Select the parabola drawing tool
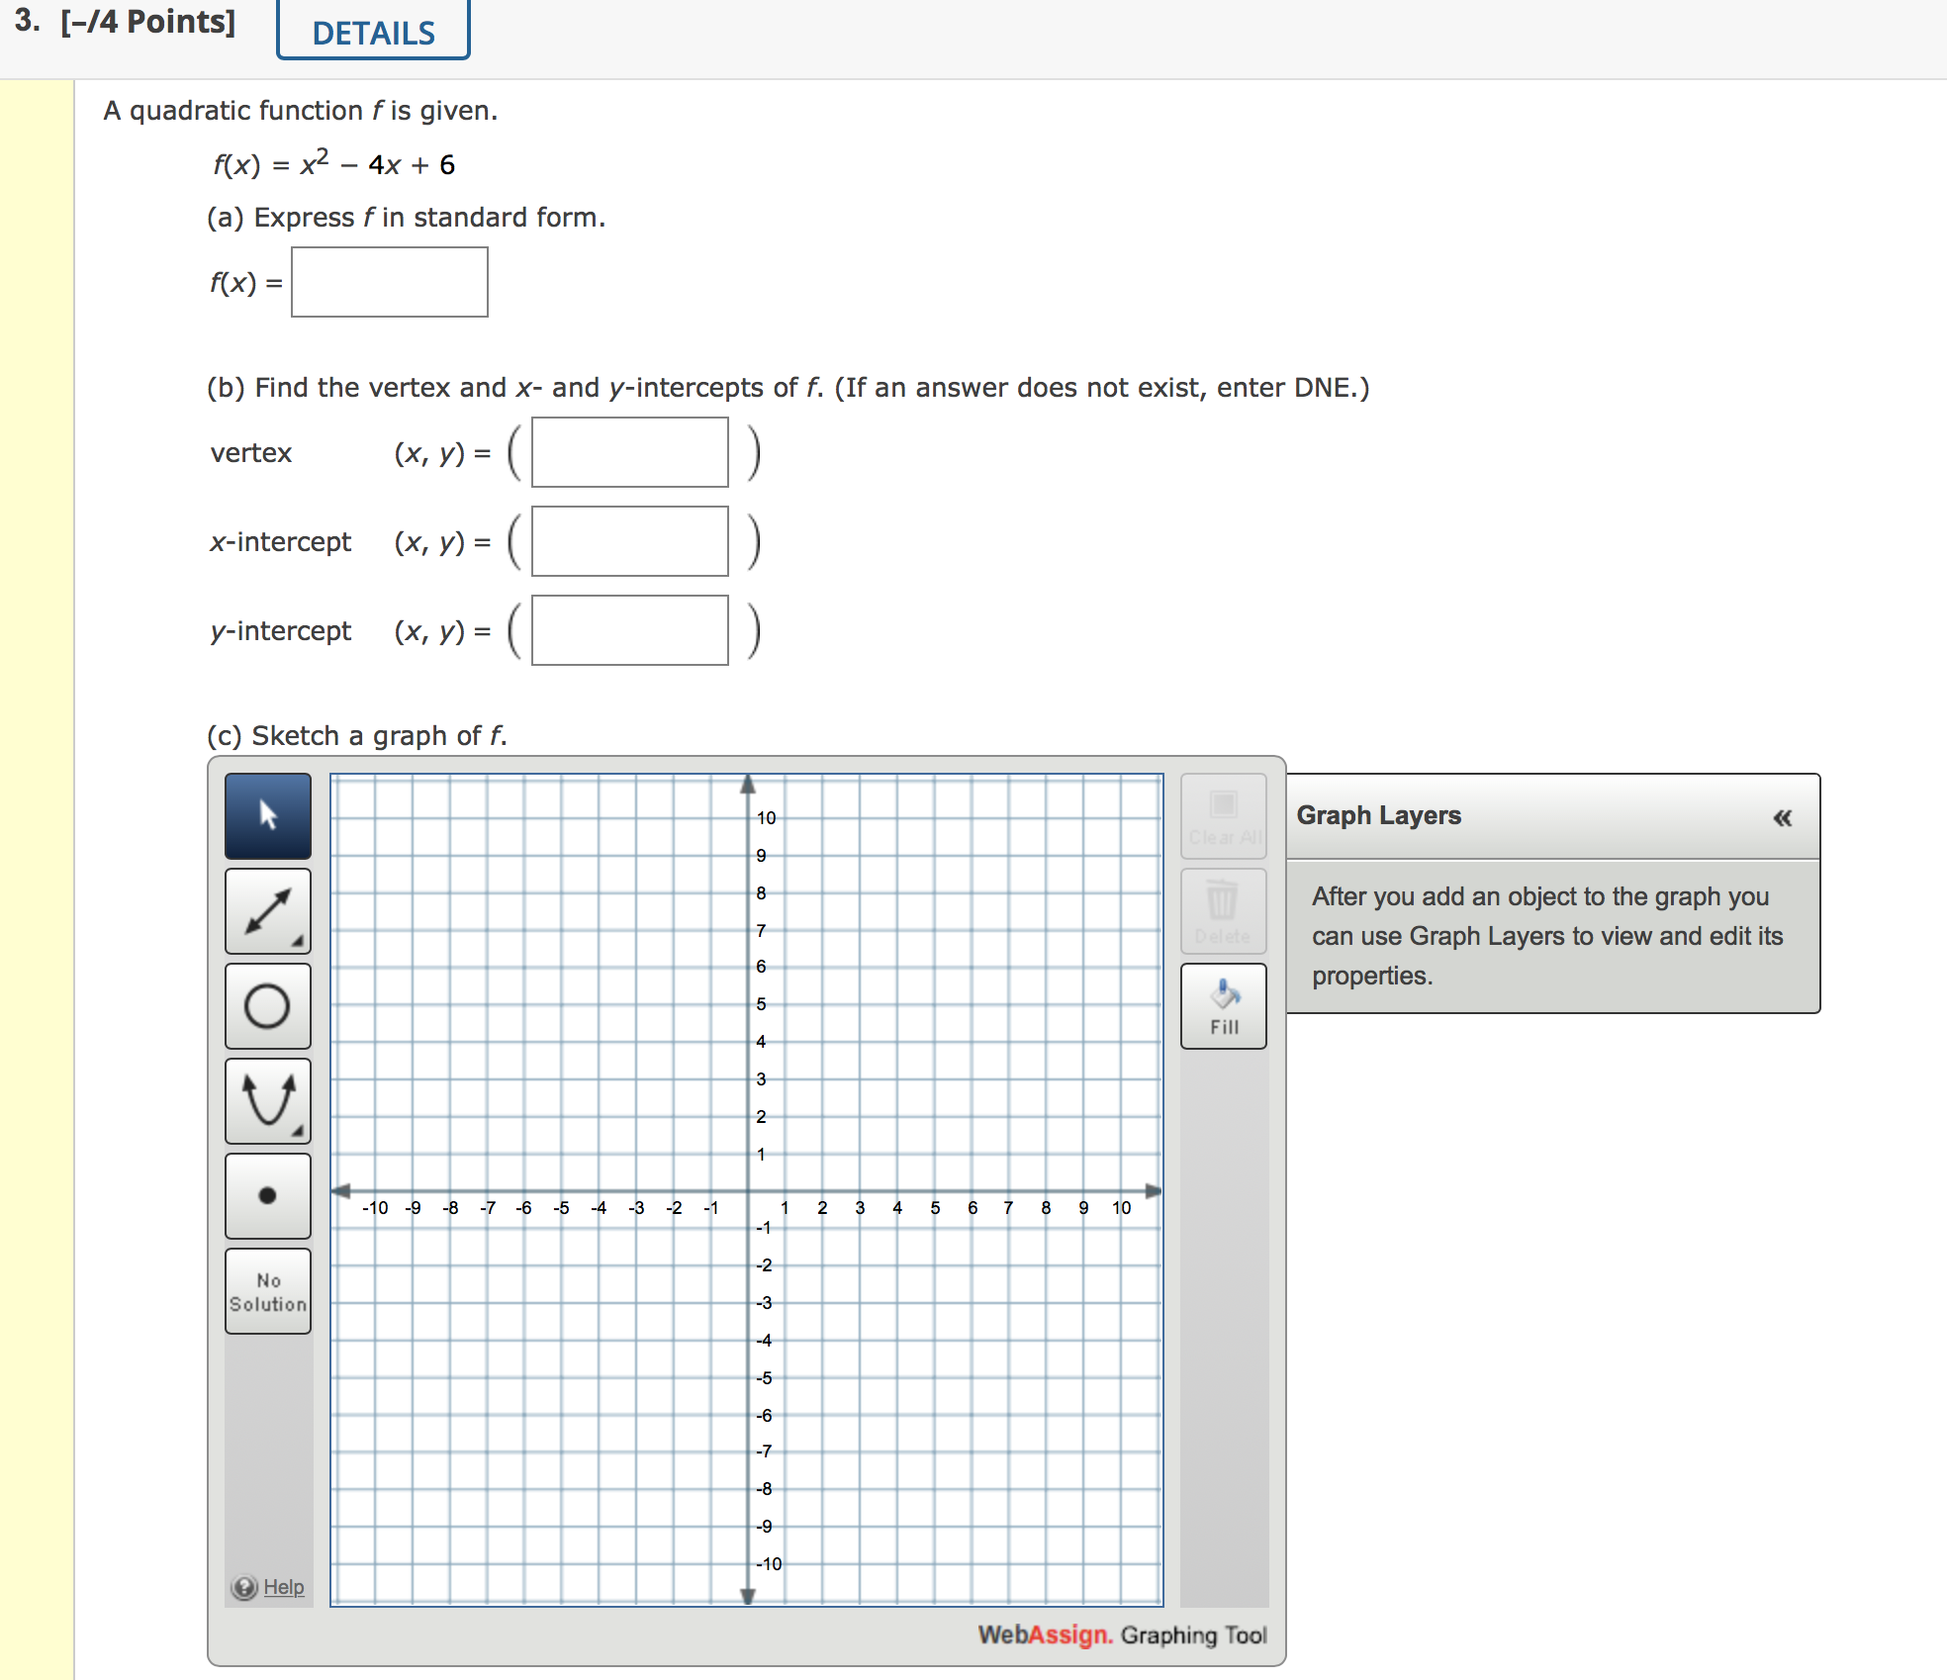The width and height of the screenshot is (1947, 1680). point(266,1099)
